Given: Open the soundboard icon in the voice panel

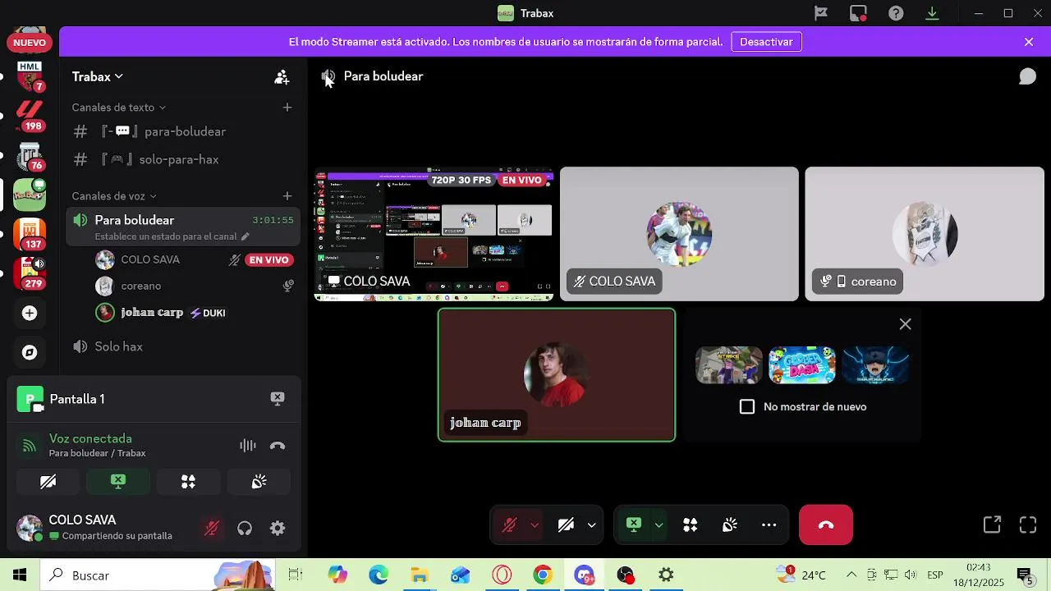Looking at the screenshot, I should [x=259, y=482].
